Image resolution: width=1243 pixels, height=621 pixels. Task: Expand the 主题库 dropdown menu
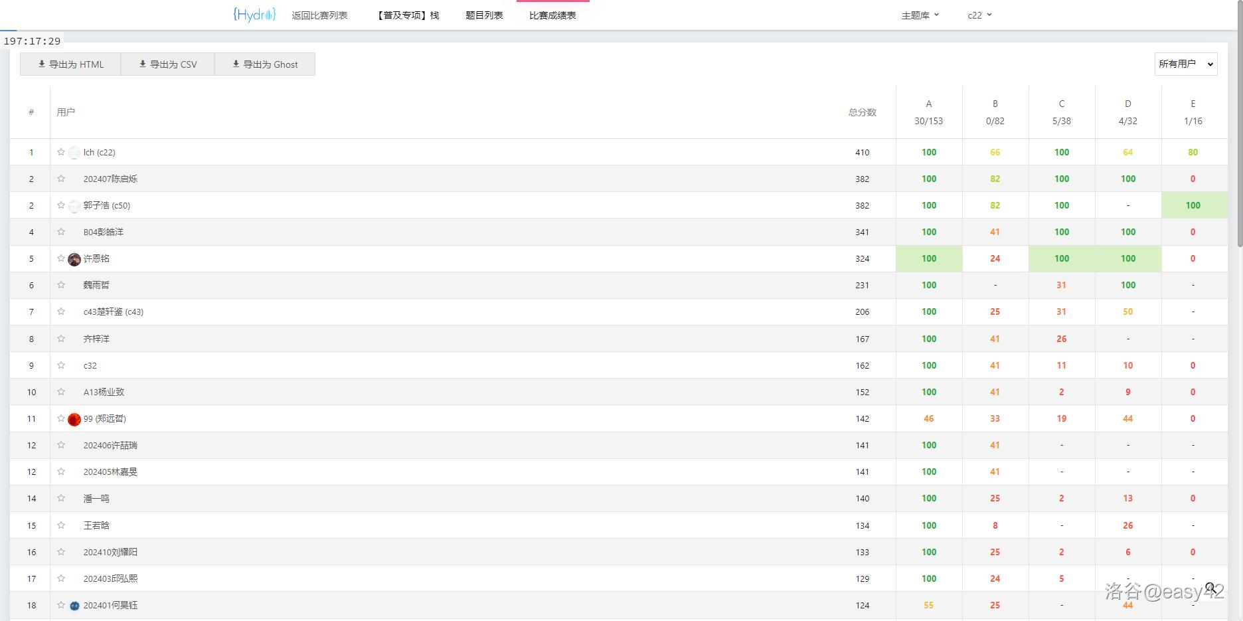[920, 15]
